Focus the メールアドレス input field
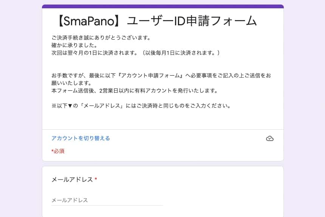The width and height of the screenshot is (325, 217). pos(107,200)
